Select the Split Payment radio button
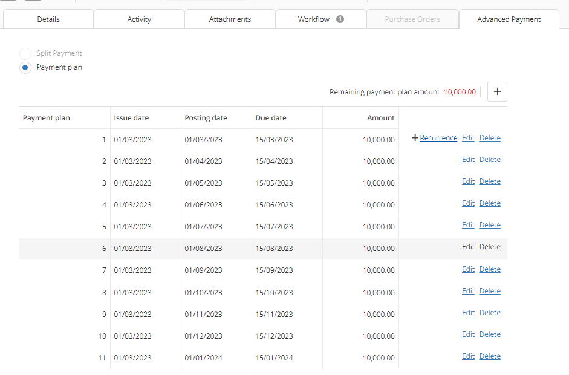Viewport: 569px width, 375px height. (x=25, y=53)
